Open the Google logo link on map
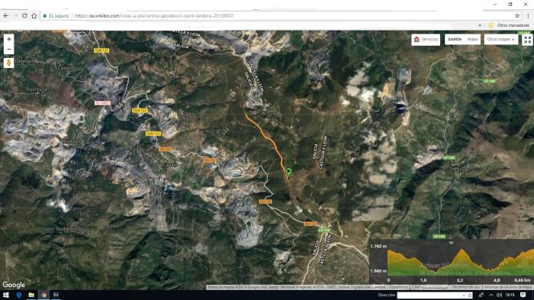Viewport: 534px width, 300px height. tap(14, 285)
